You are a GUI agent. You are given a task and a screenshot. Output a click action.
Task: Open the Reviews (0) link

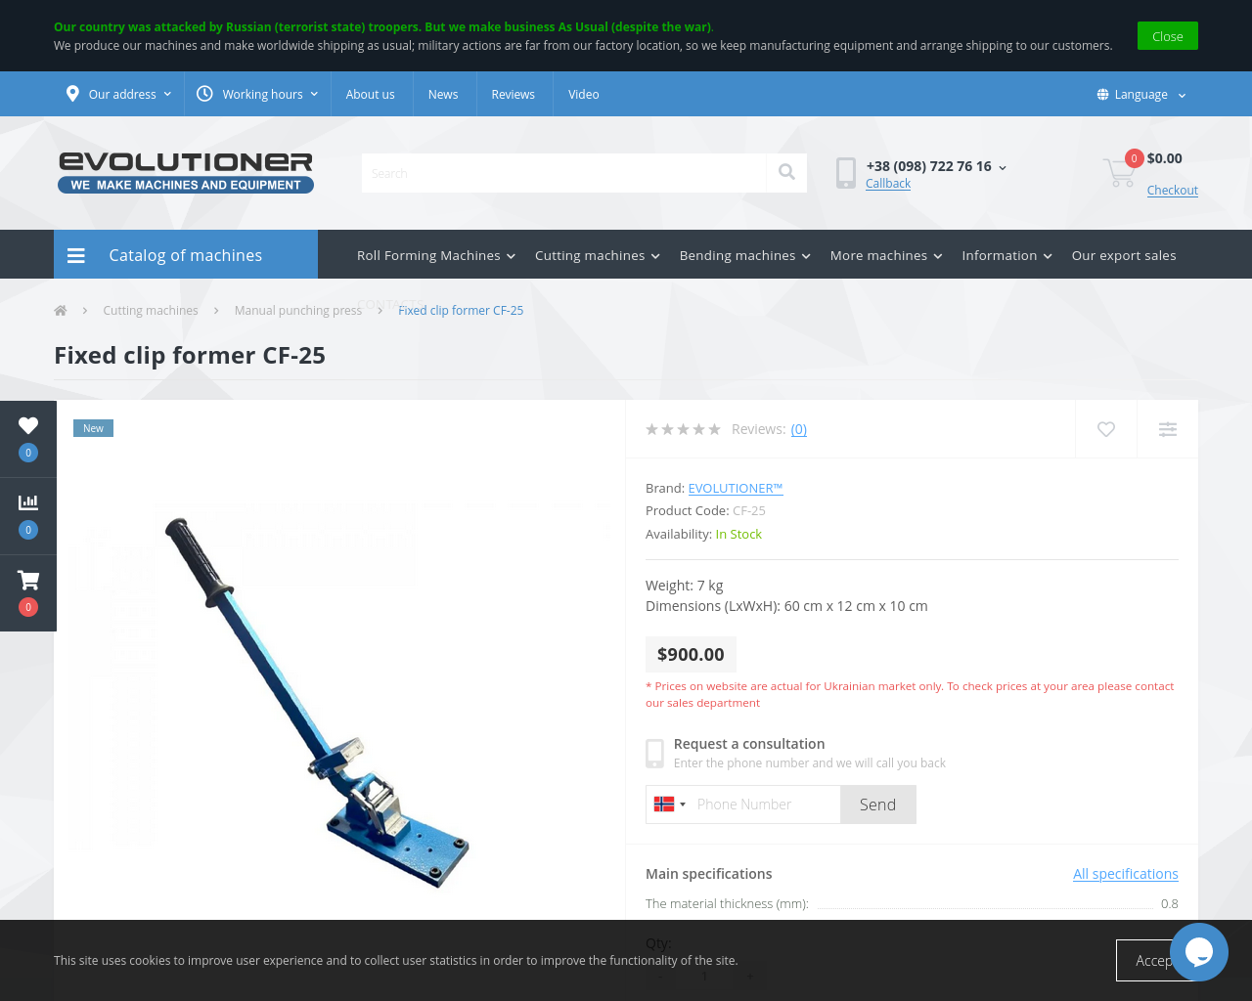pyautogui.click(x=798, y=429)
